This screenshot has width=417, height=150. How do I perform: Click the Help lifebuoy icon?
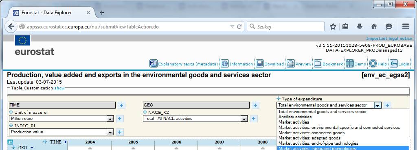click(373, 64)
